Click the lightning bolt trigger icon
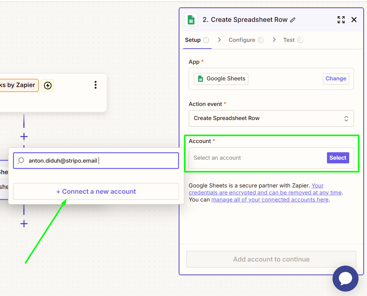367x296 pixels. pyautogui.click(x=48, y=86)
